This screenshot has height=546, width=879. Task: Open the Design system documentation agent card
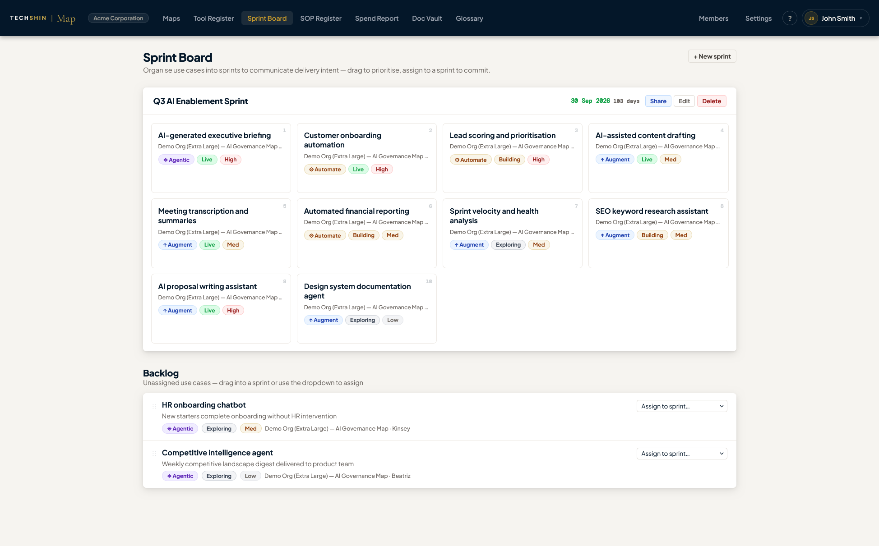pyautogui.click(x=367, y=309)
